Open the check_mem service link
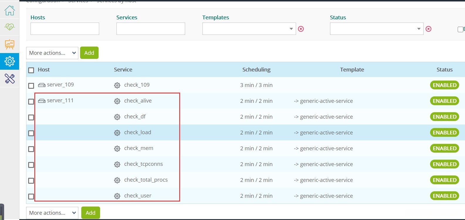Viewport: 465px width, 220px height. point(139,148)
